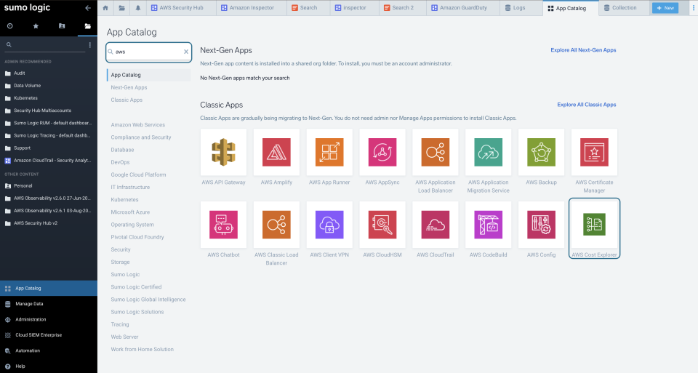Open sidebar search options kebab menu
Viewport: 698px width, 373px height.
pos(90,45)
